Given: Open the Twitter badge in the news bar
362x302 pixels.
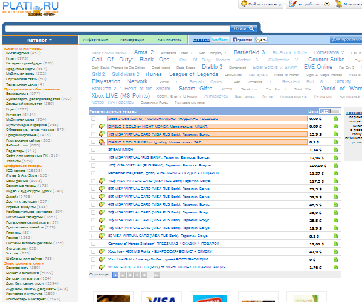Looking at the screenshot, I should 220,39.
